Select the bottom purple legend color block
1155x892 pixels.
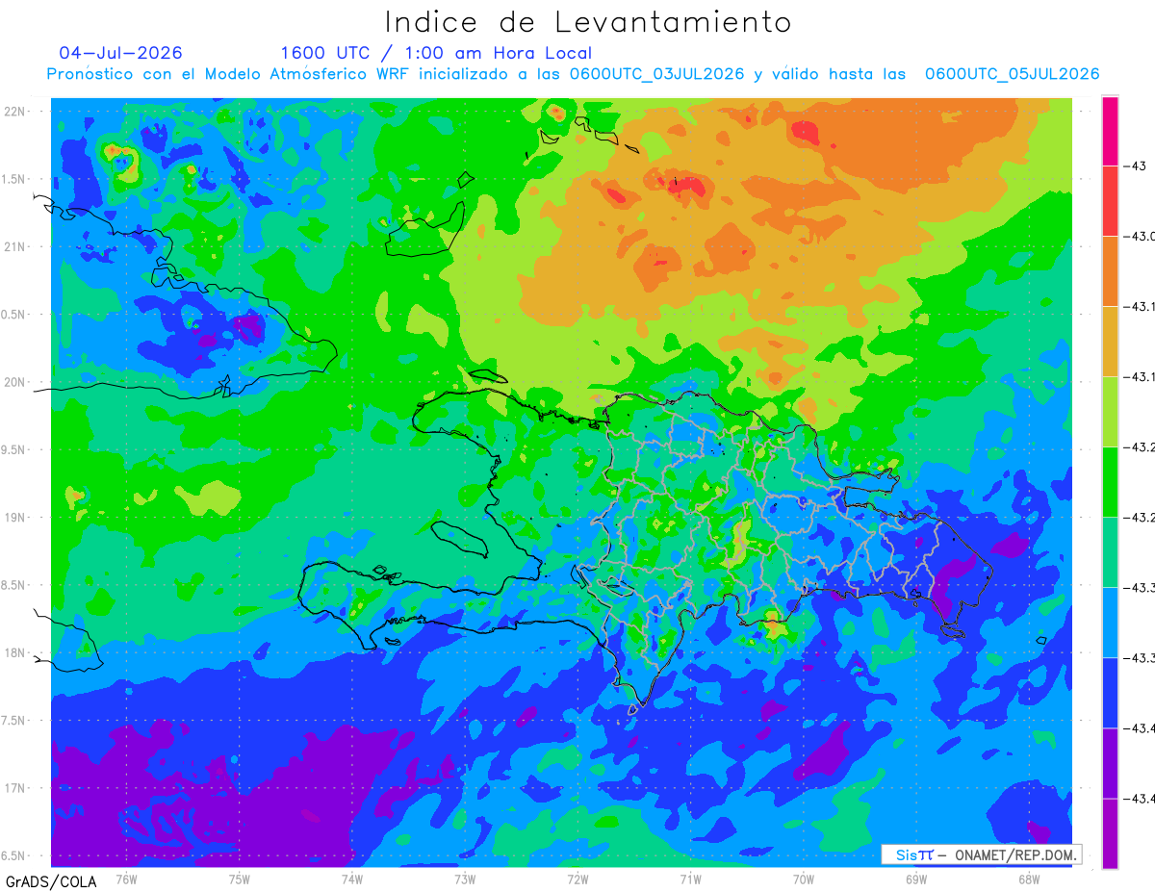click(x=1110, y=832)
